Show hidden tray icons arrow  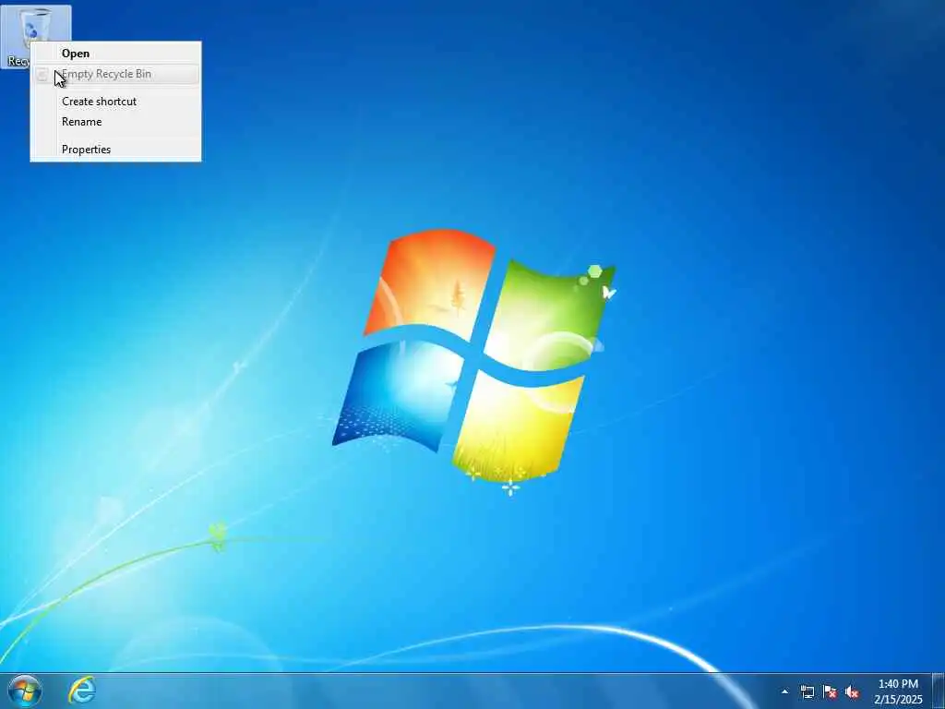coord(784,692)
